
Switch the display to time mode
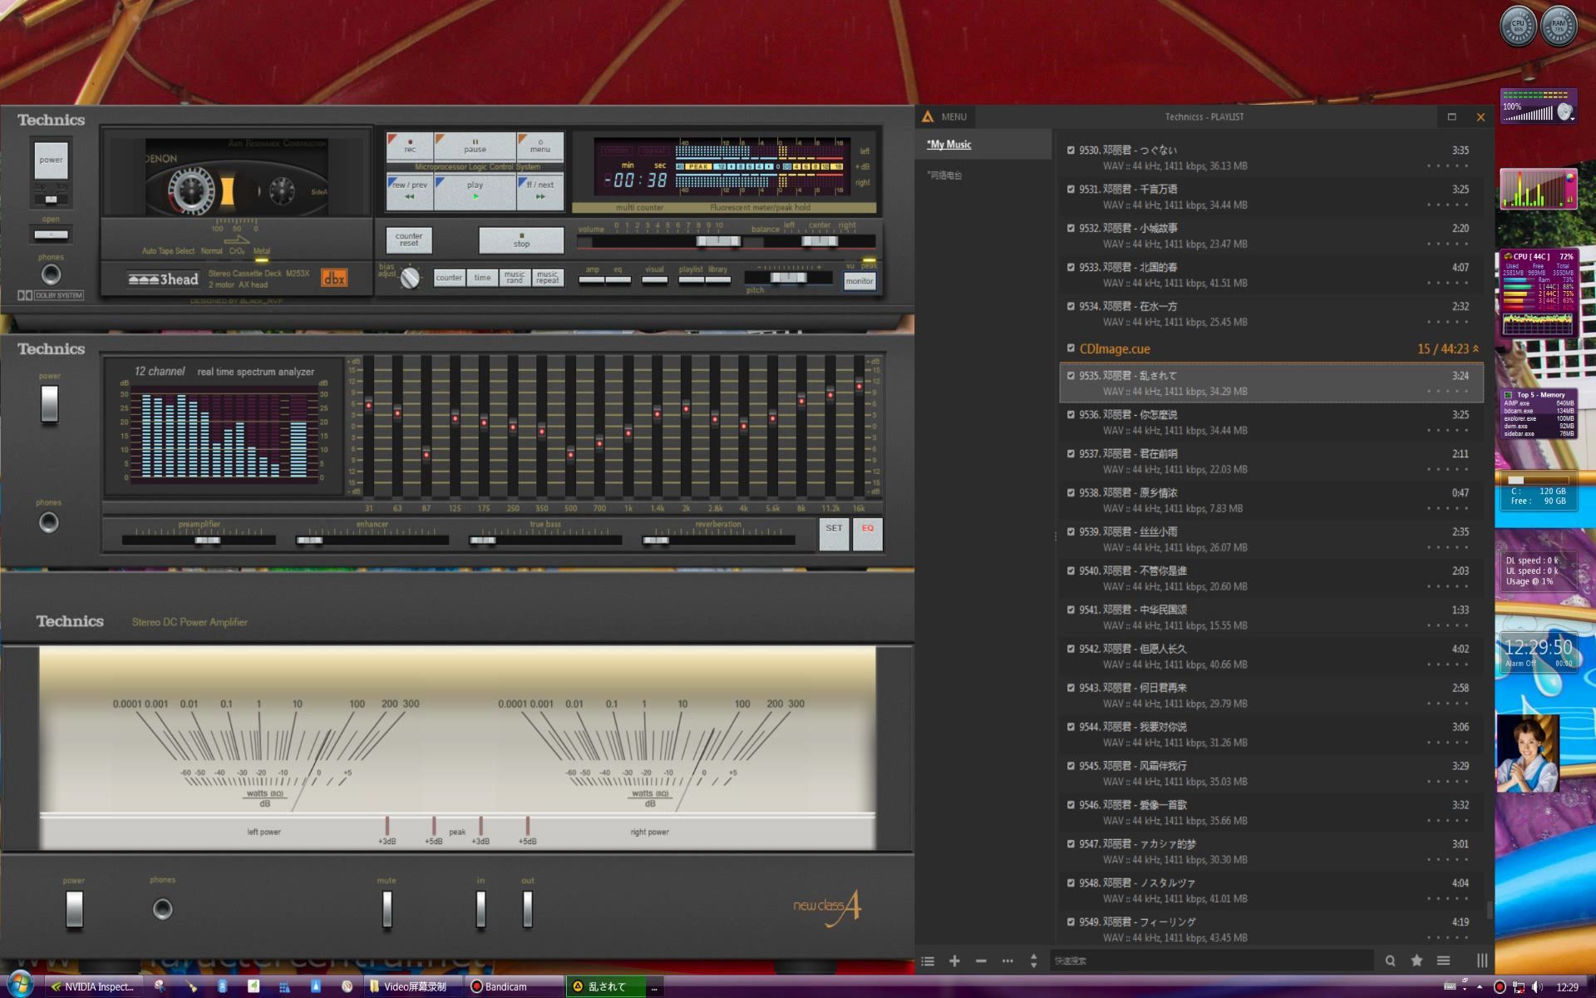(482, 278)
